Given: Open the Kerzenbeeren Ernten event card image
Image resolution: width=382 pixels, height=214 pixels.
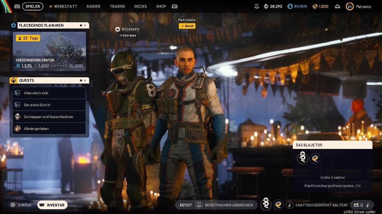Looking at the screenshot, I should click(x=49, y=51).
